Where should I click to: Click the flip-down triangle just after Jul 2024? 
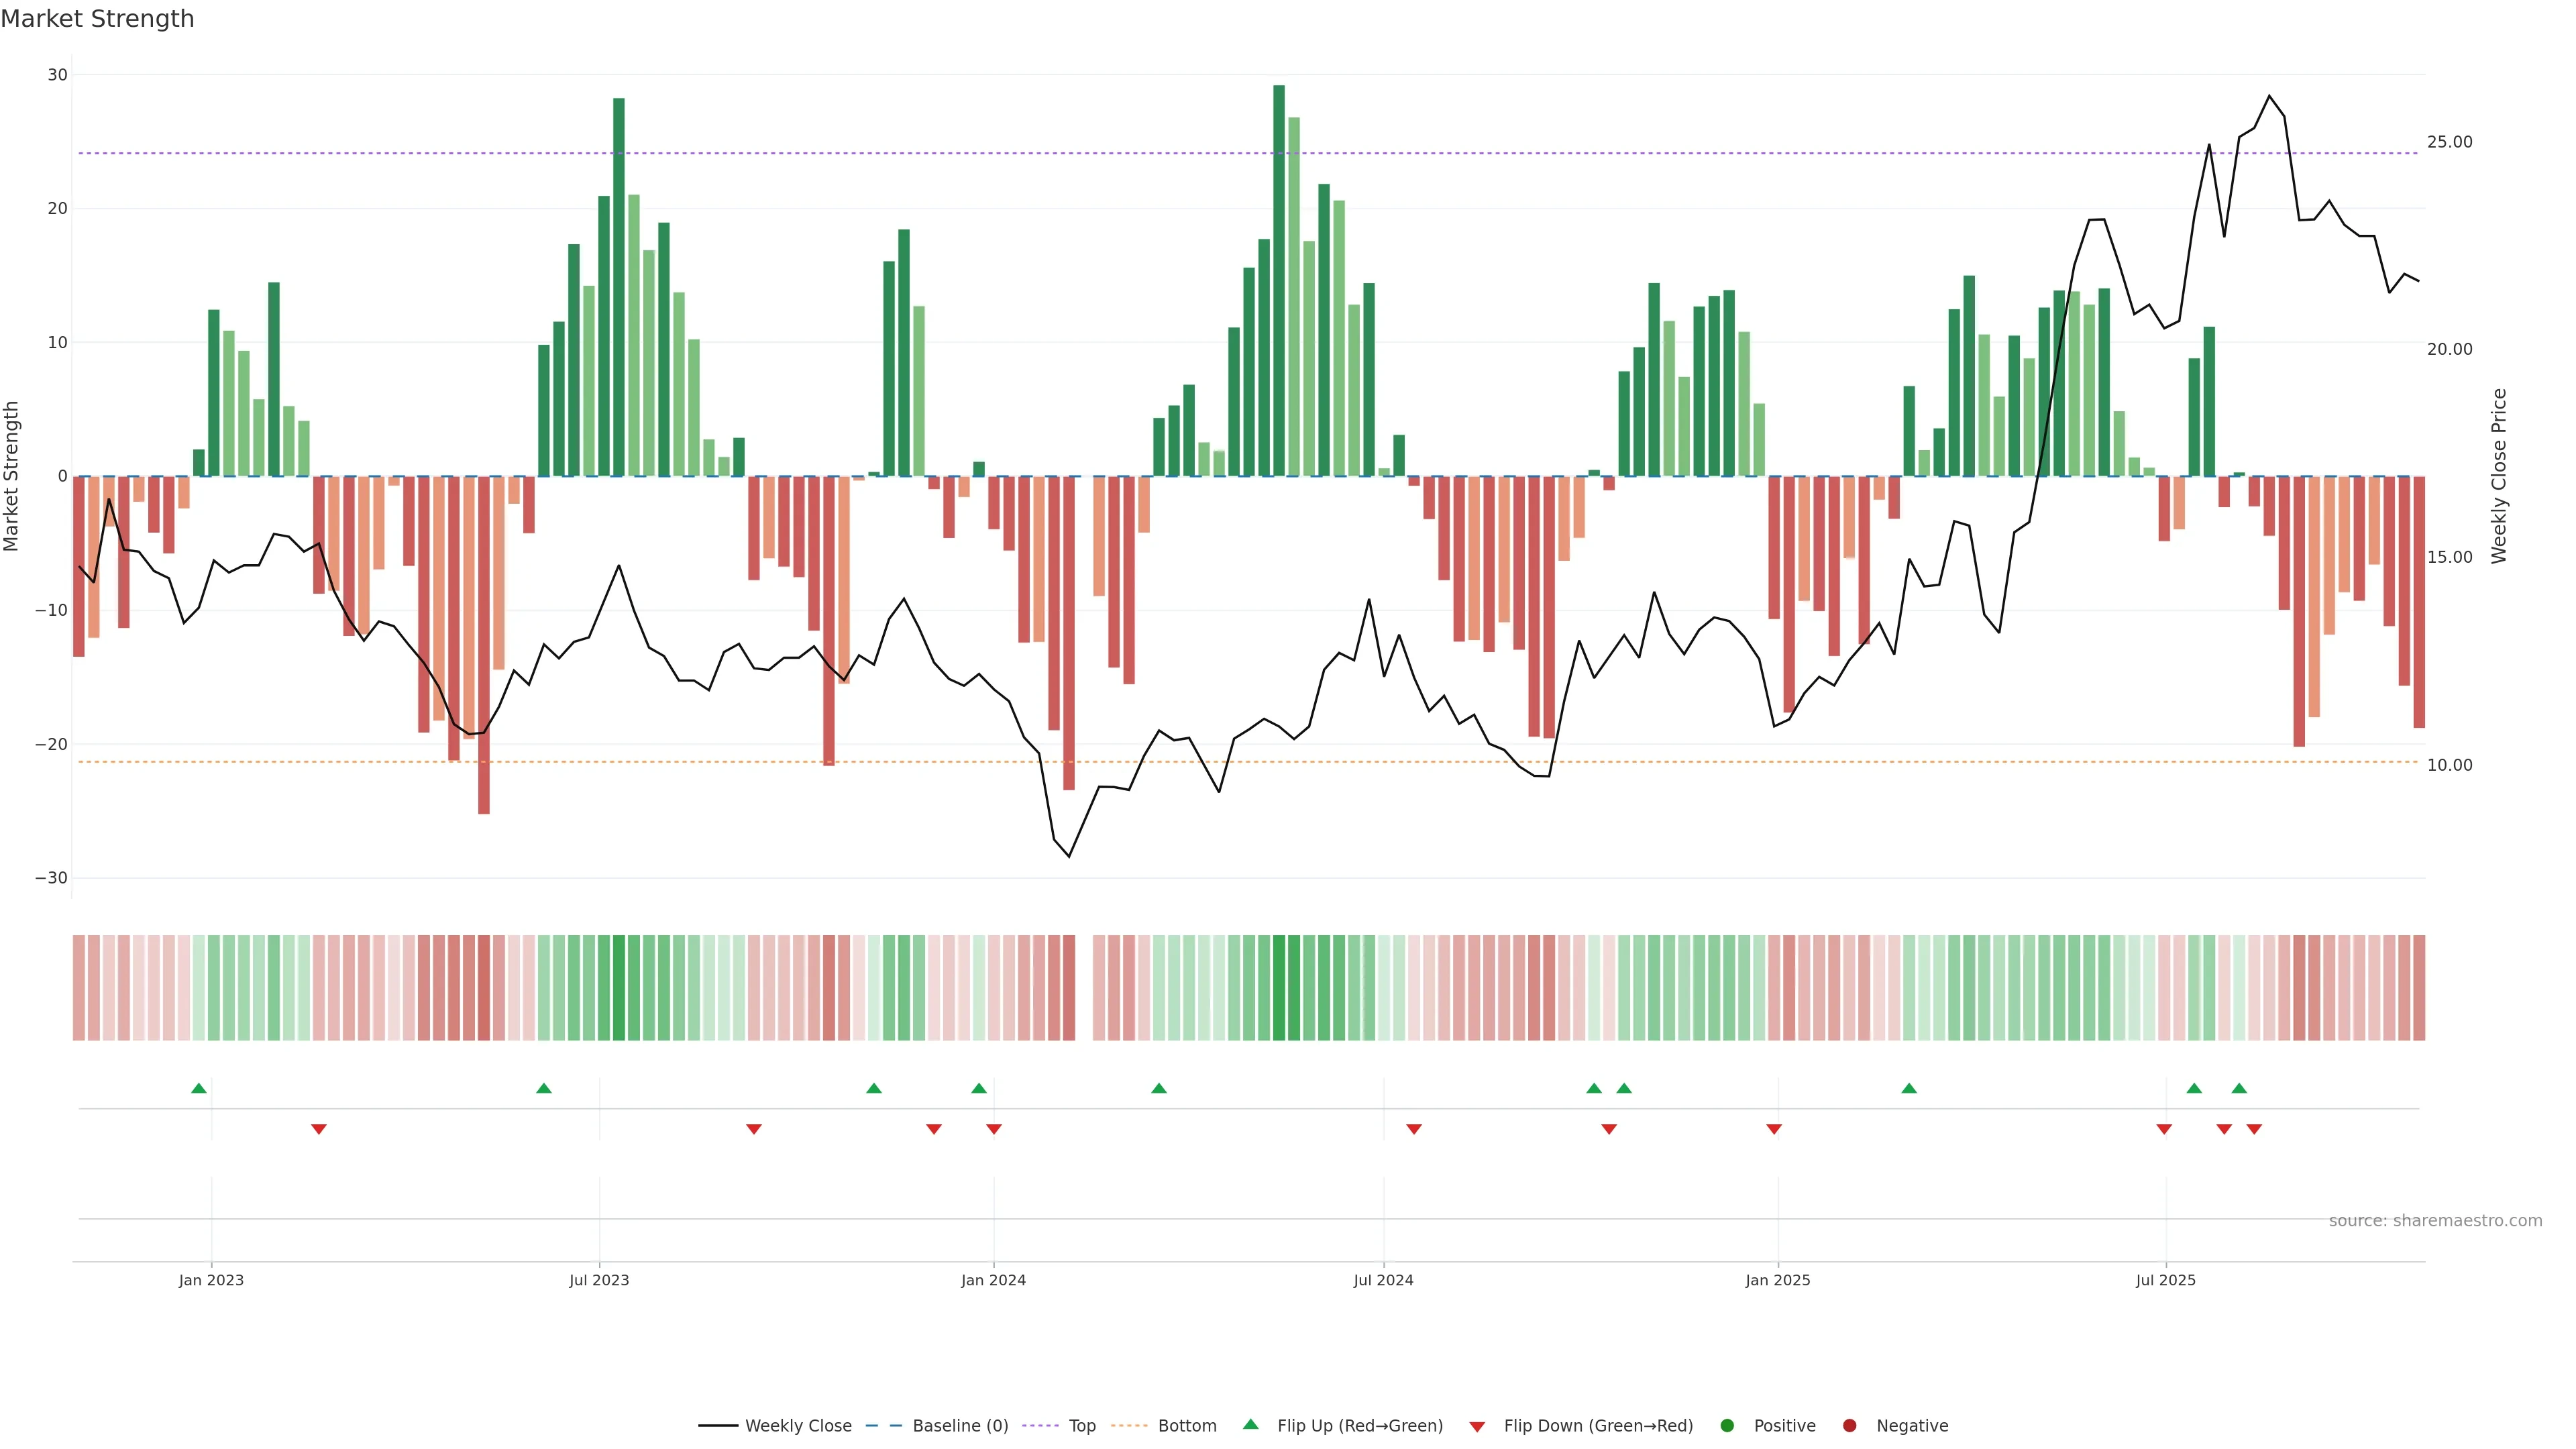point(1414,1129)
